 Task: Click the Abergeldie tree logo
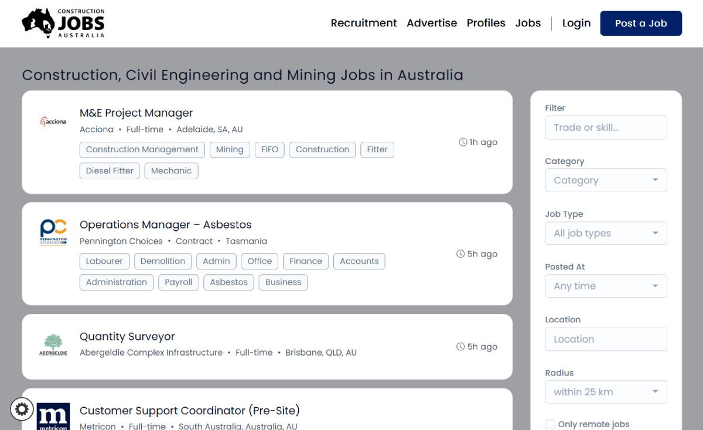53,345
